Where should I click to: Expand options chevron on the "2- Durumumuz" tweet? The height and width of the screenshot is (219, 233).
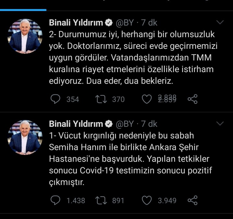pos(220,22)
